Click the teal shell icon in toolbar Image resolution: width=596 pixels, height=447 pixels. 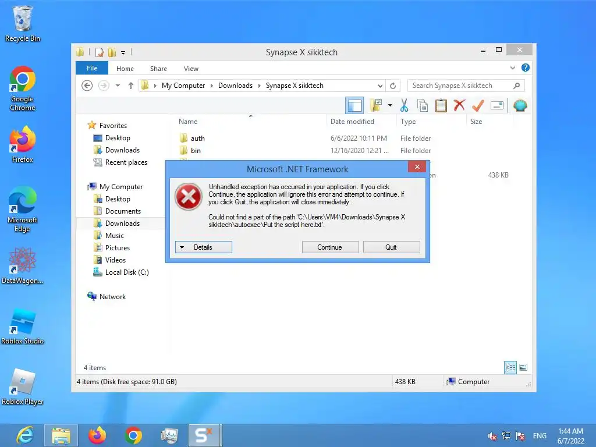coord(520,105)
